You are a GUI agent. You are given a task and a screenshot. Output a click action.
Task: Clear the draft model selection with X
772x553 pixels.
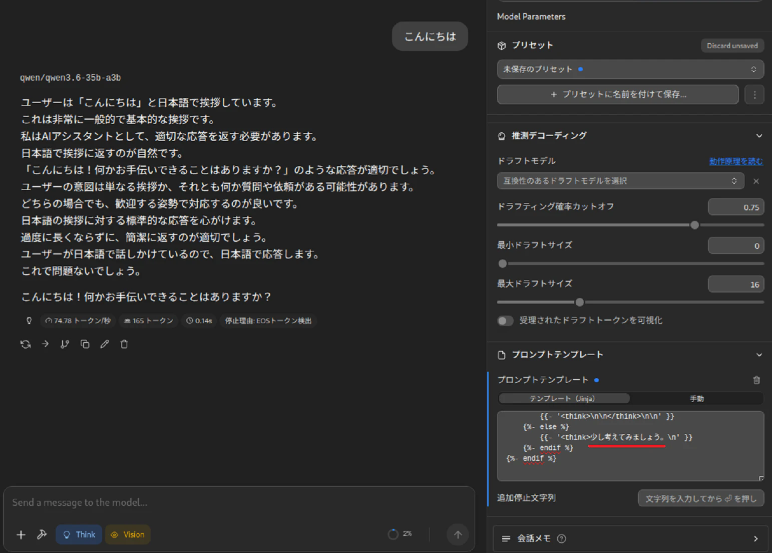(756, 181)
